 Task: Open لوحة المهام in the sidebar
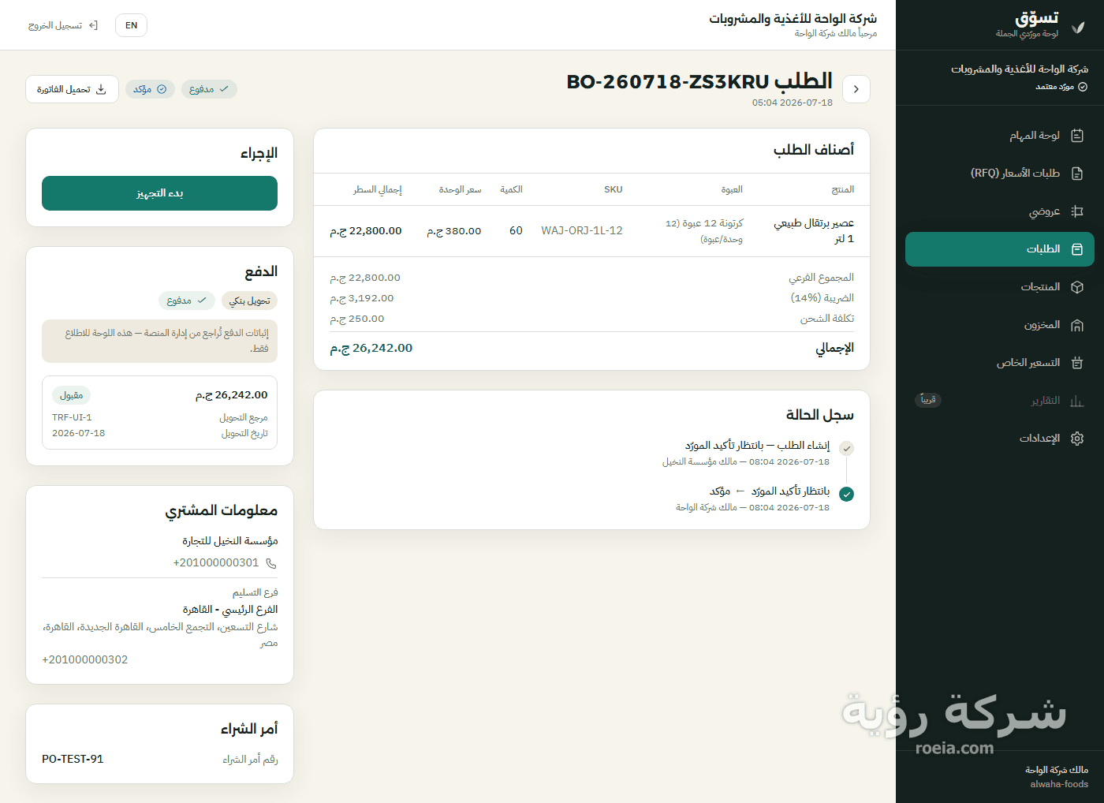tap(1000, 136)
